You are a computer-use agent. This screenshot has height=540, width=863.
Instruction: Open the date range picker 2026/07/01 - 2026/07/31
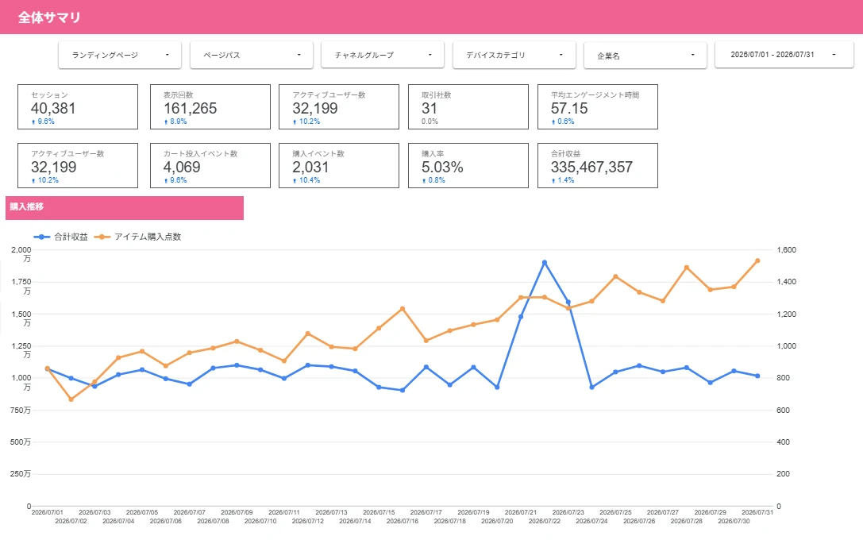tap(784, 55)
